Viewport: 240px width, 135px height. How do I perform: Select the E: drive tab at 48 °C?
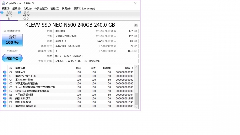(9, 15)
